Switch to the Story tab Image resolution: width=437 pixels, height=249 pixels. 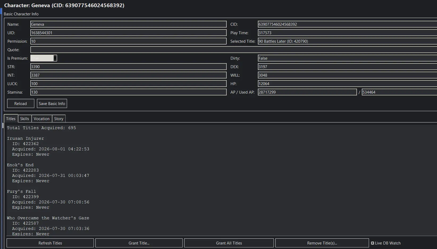coord(59,119)
